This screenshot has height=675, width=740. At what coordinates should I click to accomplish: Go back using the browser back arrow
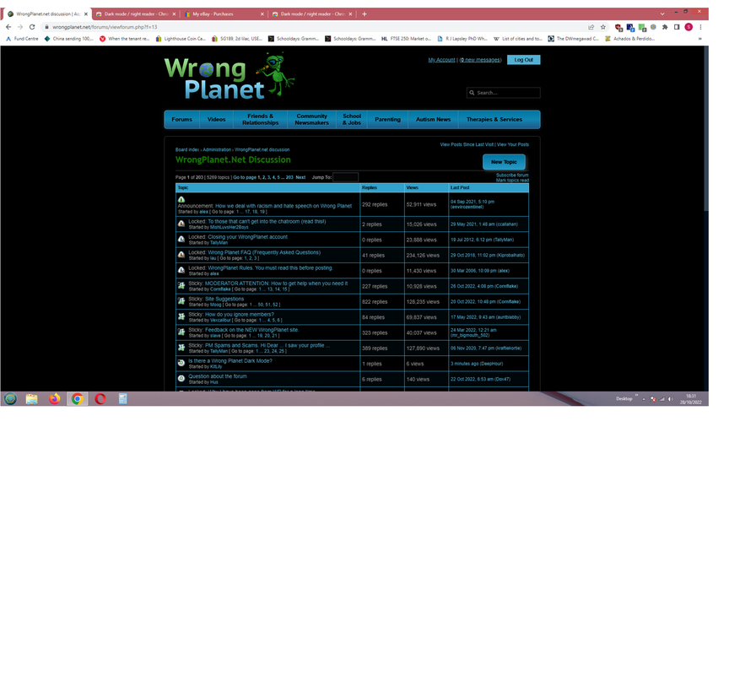[x=8, y=27]
